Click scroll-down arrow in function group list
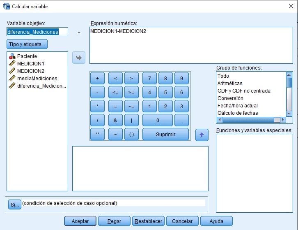298x230 pixels. [289, 114]
